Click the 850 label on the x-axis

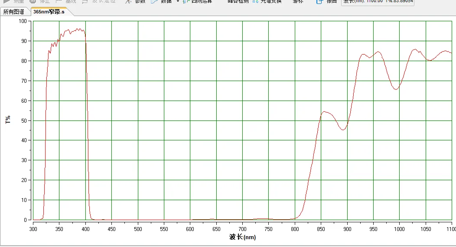point(321,229)
